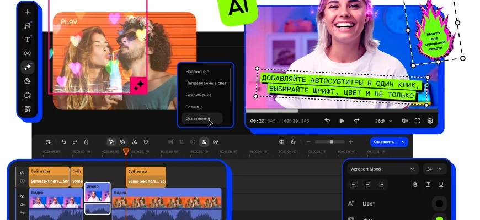The height and width of the screenshot is (220, 480).
Task: Select the Text (T) tool in sidebar
Action: (28, 40)
